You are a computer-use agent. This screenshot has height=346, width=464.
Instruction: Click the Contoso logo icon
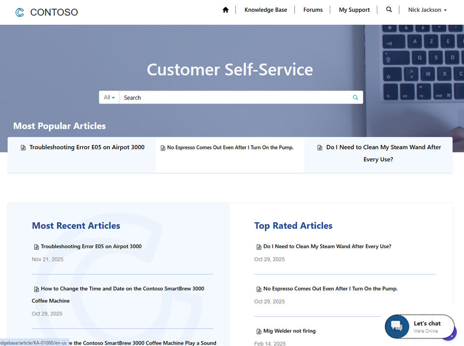point(20,12)
